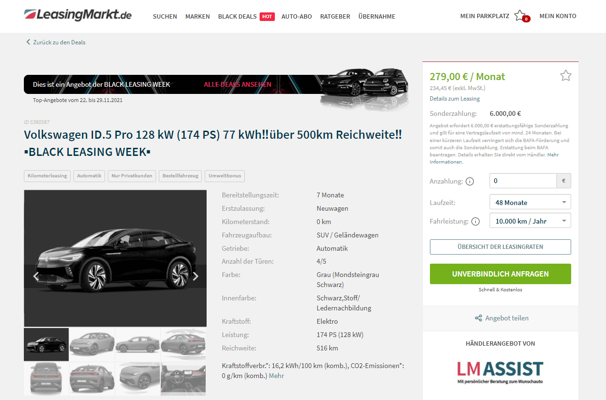The width and height of the screenshot is (606, 400).
Task: Select the second thumbnail, grey front-quarter view
Action: click(x=92, y=344)
